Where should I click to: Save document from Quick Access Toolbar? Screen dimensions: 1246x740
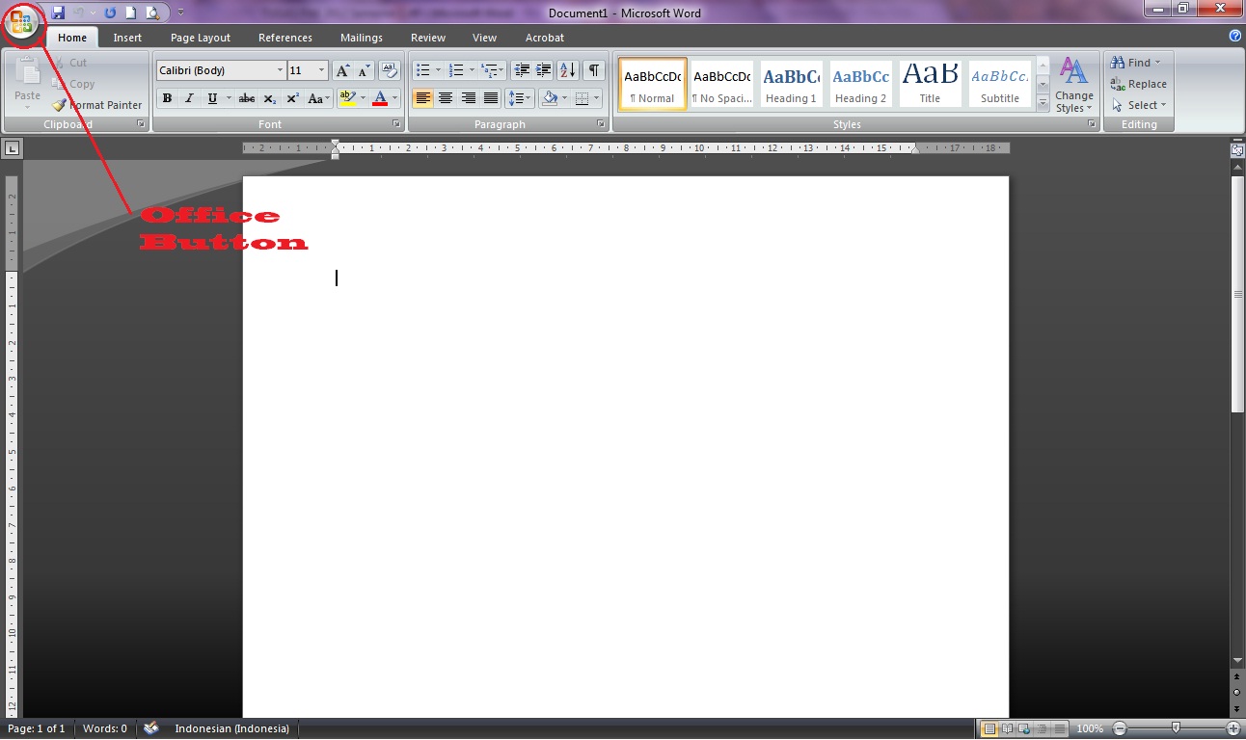click(58, 13)
